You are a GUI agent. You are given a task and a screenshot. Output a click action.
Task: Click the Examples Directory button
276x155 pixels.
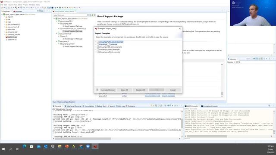point(108,90)
